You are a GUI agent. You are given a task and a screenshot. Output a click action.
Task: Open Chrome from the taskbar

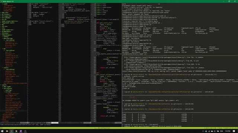(16, 131)
